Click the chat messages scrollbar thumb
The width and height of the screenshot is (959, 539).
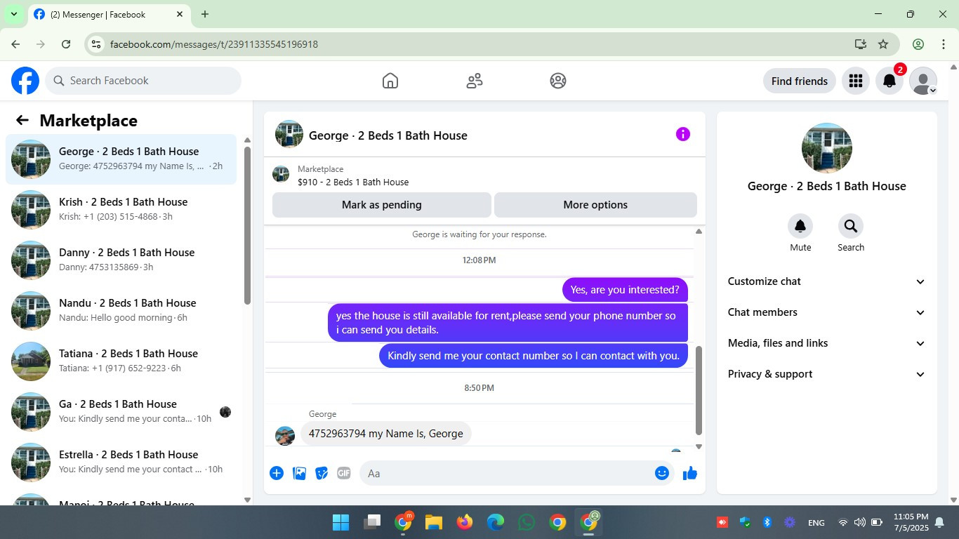(x=699, y=390)
